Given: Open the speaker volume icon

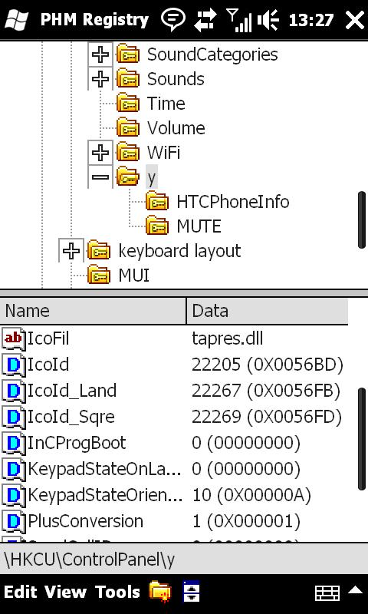Looking at the screenshot, I should click(268, 20).
